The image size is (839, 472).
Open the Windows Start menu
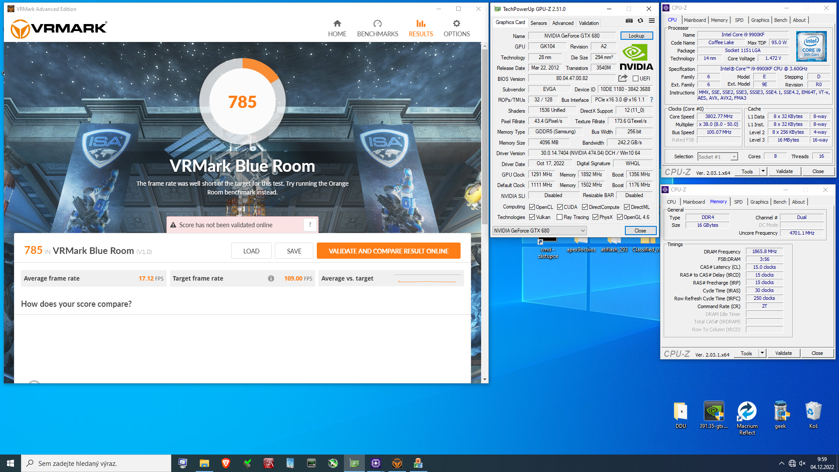click(x=10, y=463)
